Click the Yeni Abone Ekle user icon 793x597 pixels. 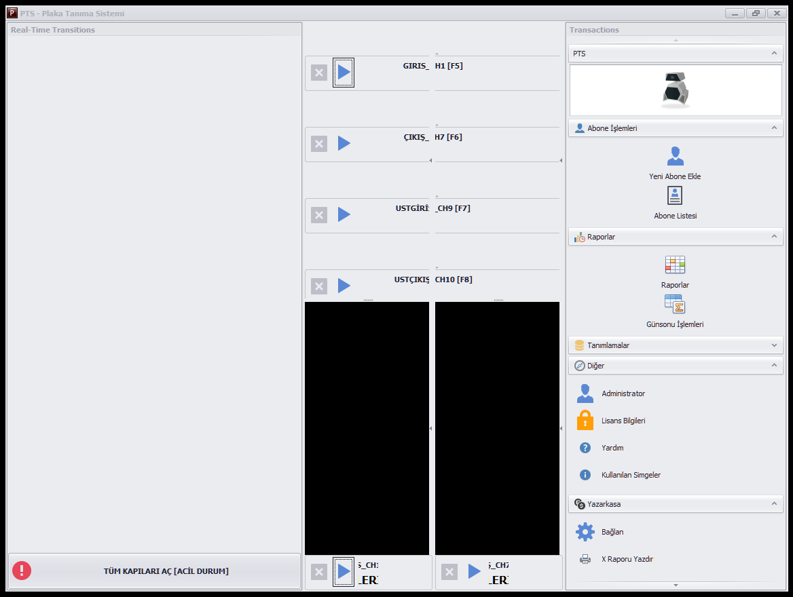coord(675,156)
